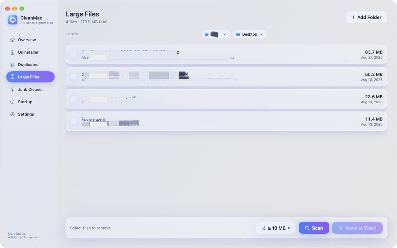Click the CleanMac app logo icon
397x248 pixels.
click(x=13, y=20)
